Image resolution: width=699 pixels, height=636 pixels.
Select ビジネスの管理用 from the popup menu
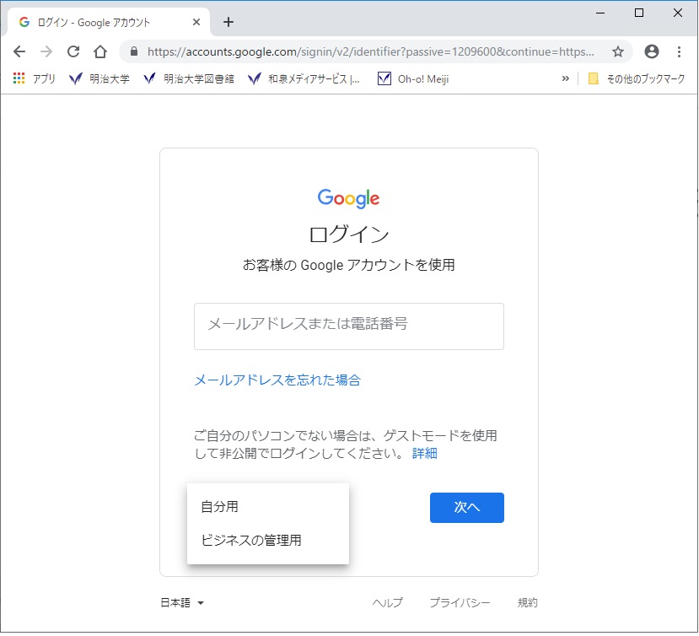(251, 541)
